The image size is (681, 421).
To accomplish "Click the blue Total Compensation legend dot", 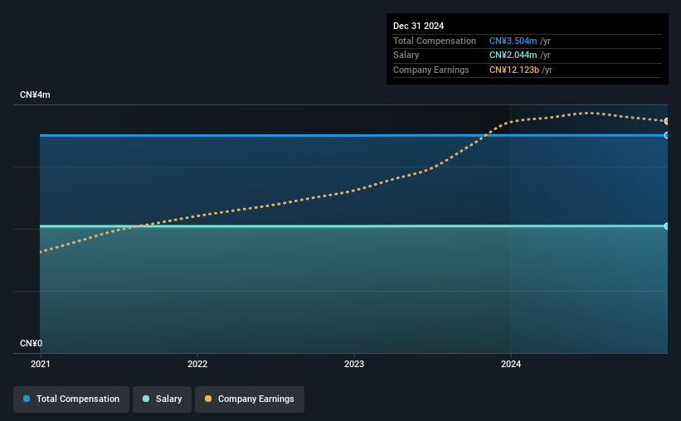I will (x=27, y=399).
